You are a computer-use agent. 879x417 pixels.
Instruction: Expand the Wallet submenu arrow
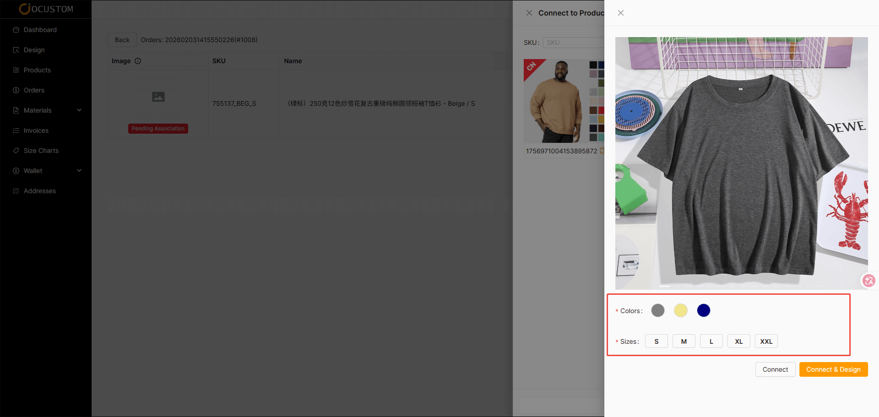[x=79, y=171]
